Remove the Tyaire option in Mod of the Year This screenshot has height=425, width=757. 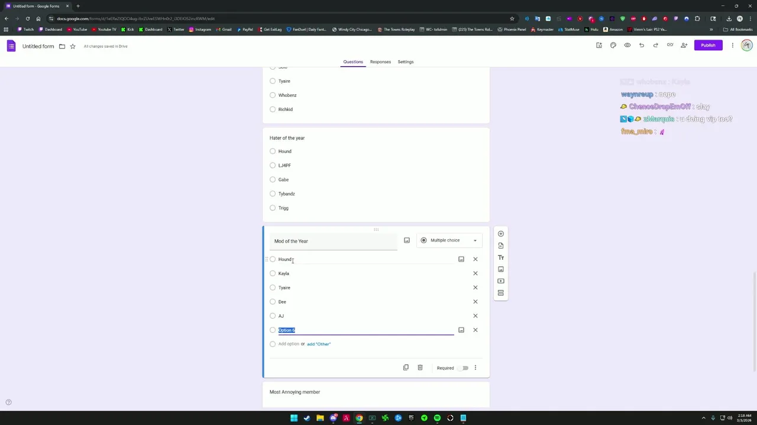coord(475,287)
